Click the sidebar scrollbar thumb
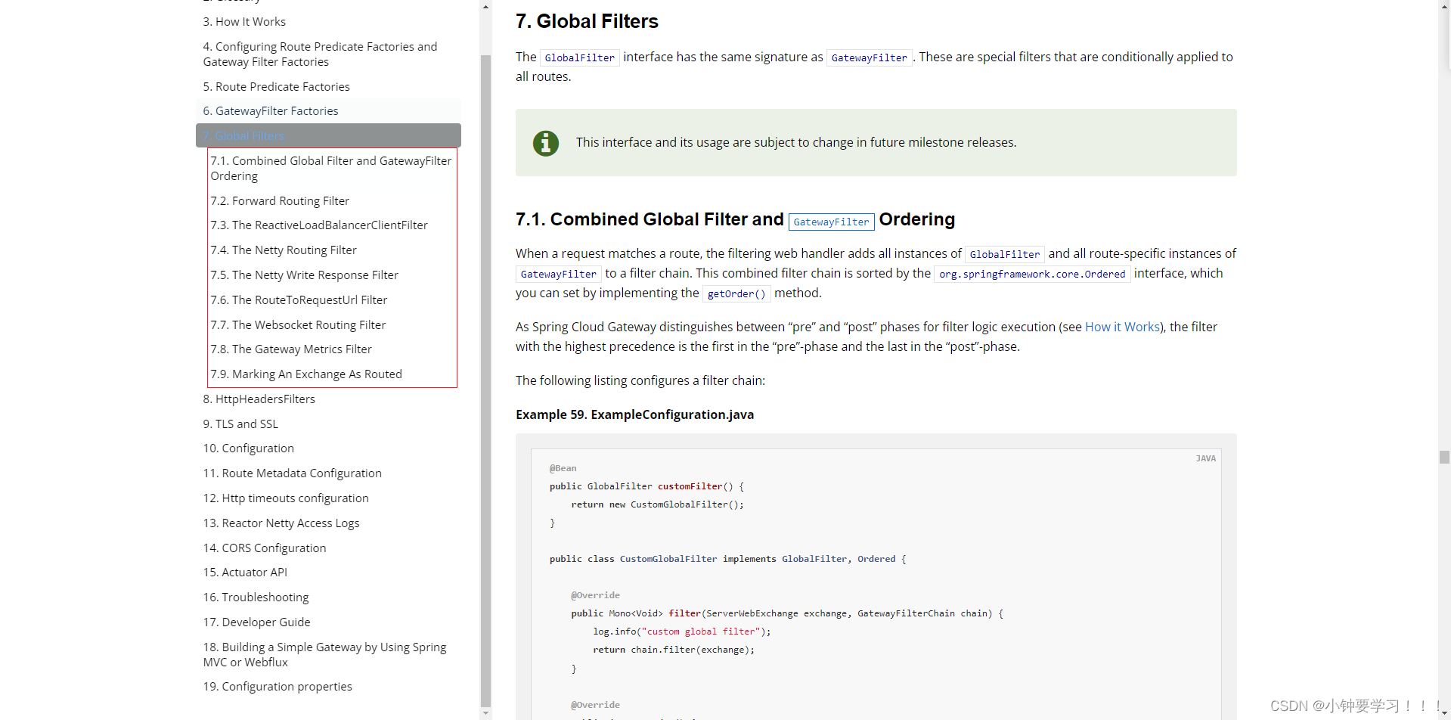 (485, 380)
